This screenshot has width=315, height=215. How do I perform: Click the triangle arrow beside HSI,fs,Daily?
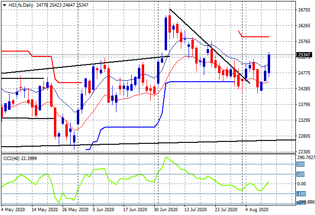pos(4,5)
